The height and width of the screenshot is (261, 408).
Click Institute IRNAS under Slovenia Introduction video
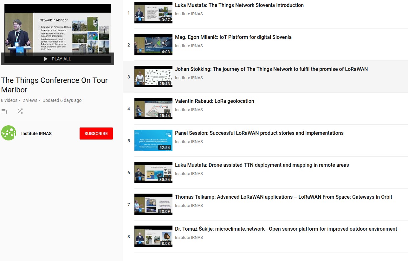pyautogui.click(x=189, y=14)
